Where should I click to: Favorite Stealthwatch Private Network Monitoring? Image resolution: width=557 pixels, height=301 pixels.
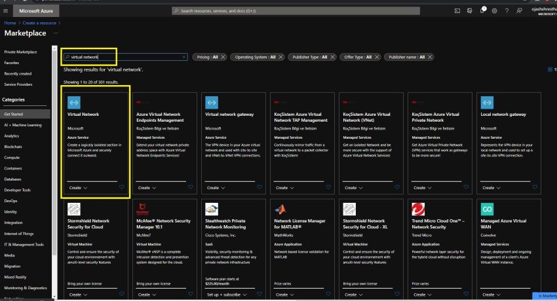tap(259, 294)
